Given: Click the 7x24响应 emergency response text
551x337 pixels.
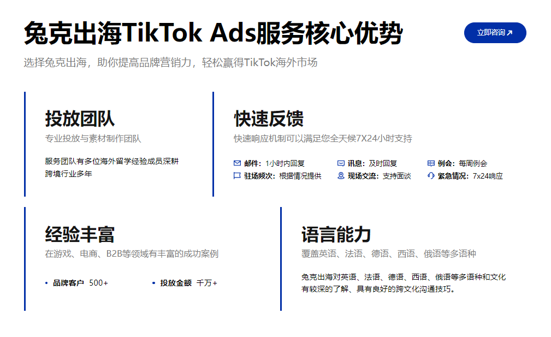Looking at the screenshot, I should [x=488, y=176].
